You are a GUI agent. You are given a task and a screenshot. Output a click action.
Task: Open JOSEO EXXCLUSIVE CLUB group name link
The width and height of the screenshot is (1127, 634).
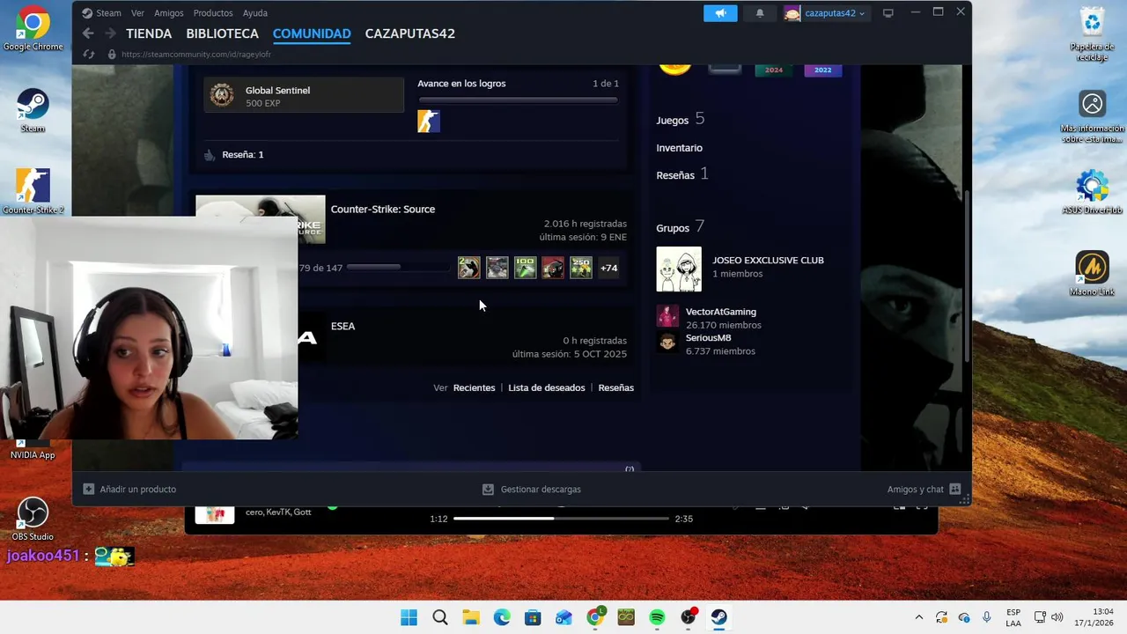(x=768, y=261)
